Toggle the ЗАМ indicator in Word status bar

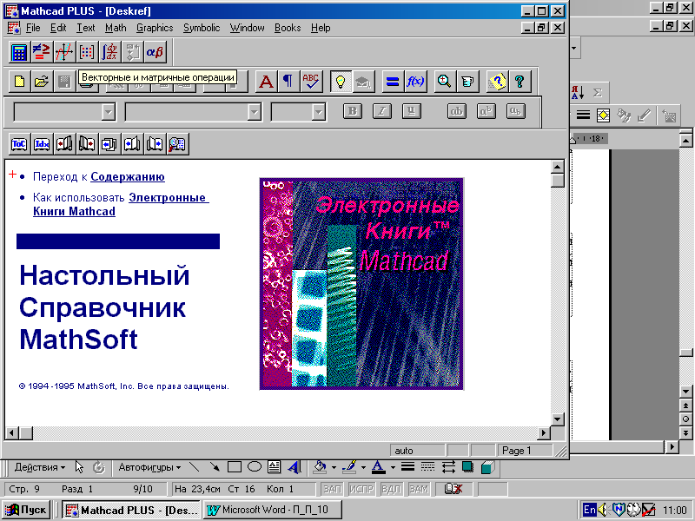click(x=419, y=489)
